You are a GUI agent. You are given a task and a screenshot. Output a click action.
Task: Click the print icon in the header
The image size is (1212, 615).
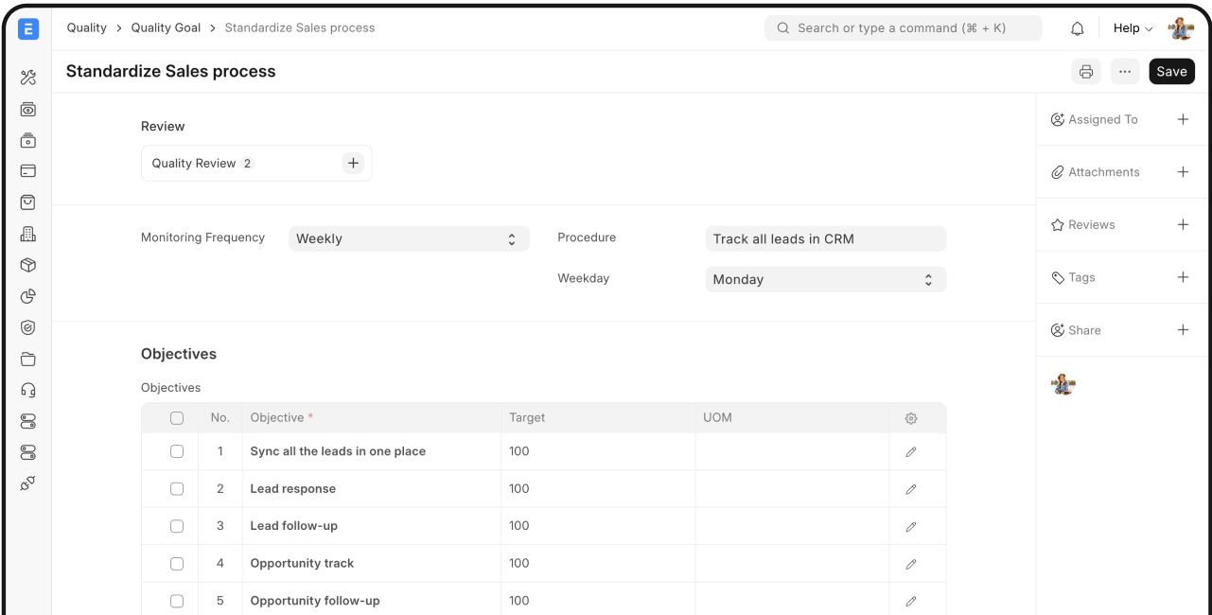[x=1085, y=71]
